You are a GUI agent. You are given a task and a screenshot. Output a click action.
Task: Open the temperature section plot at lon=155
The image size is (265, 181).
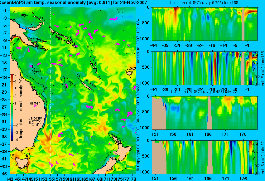205,24
